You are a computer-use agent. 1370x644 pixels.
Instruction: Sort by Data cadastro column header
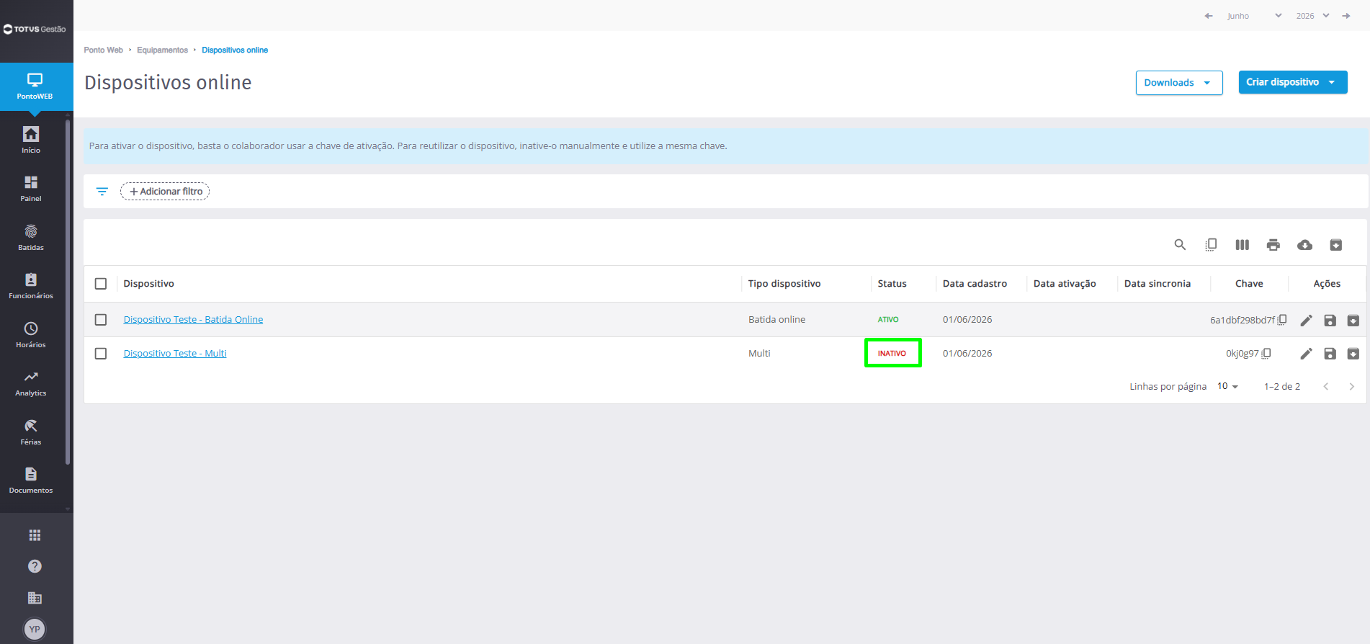(975, 284)
